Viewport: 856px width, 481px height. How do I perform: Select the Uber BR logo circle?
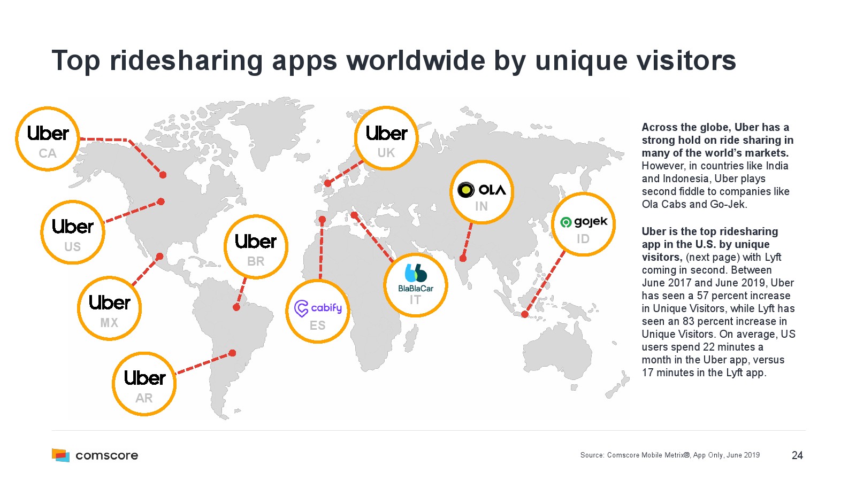click(256, 247)
